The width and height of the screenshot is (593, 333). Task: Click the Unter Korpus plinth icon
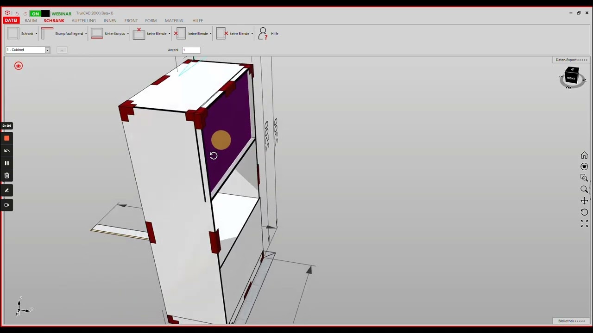click(97, 33)
